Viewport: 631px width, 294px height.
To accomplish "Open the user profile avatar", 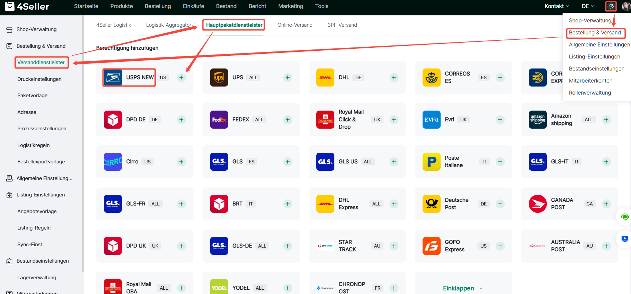I will click(626, 6).
